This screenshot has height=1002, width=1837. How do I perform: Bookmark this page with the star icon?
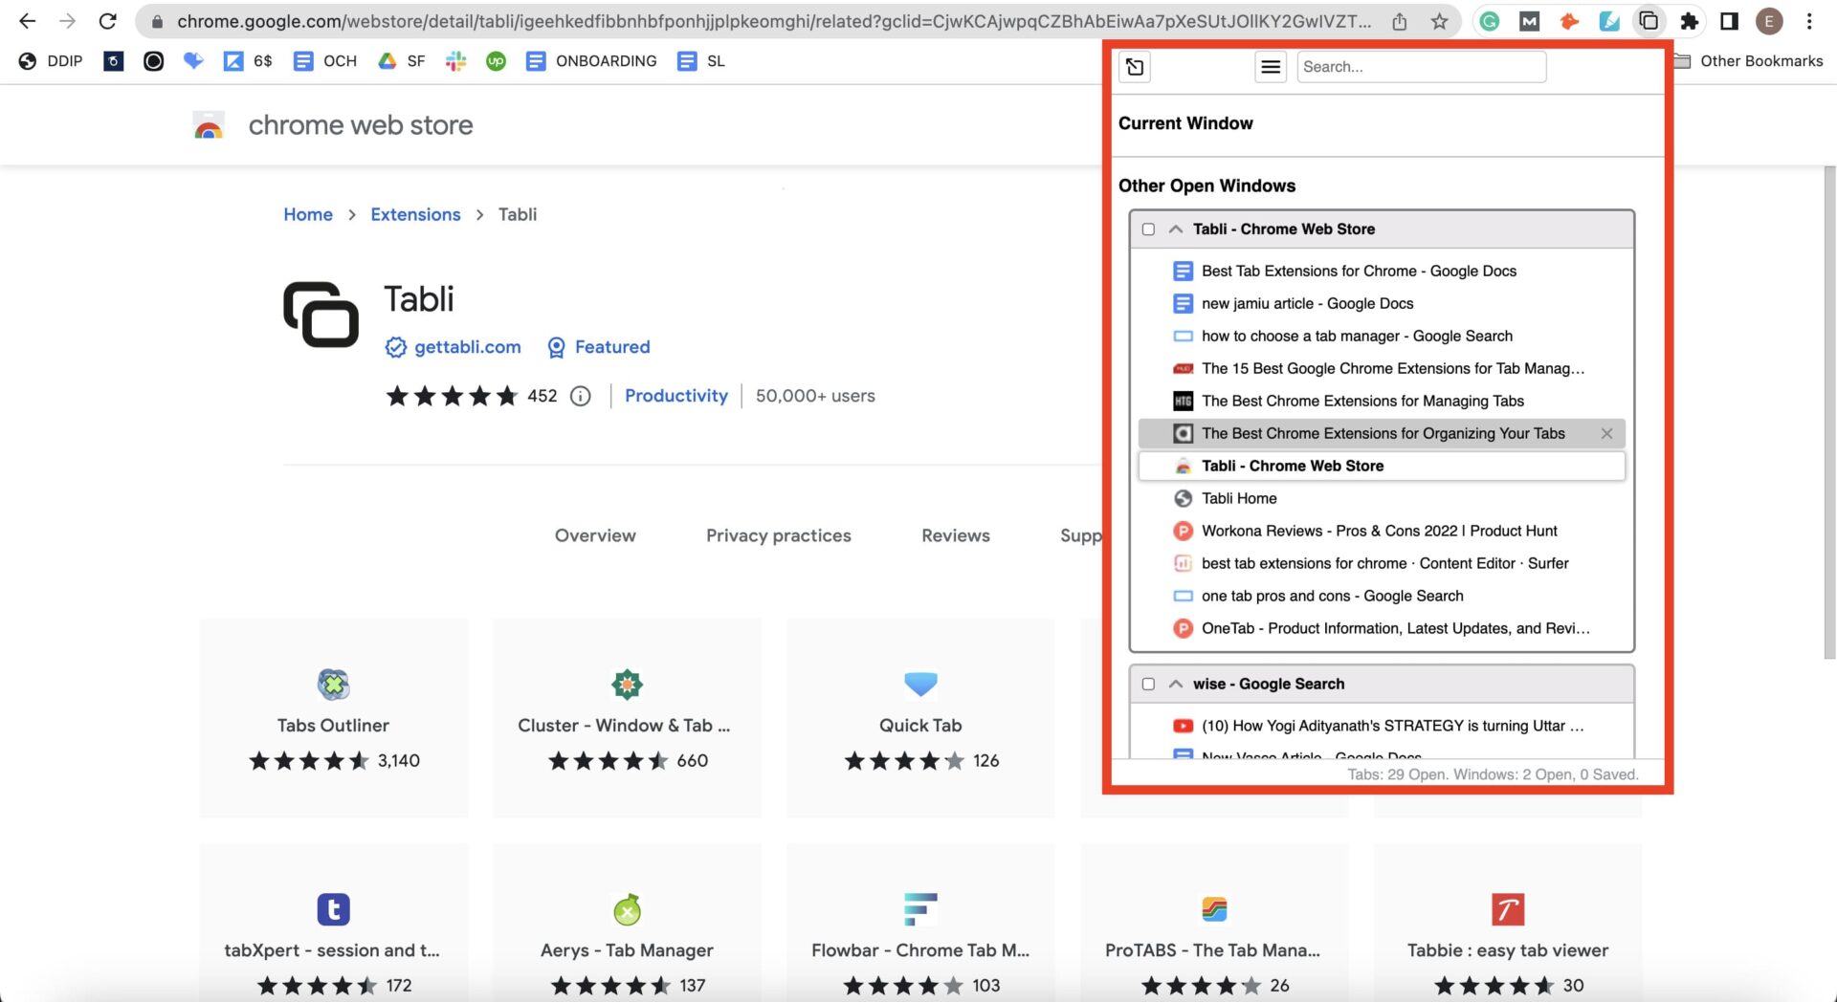pos(1439,21)
